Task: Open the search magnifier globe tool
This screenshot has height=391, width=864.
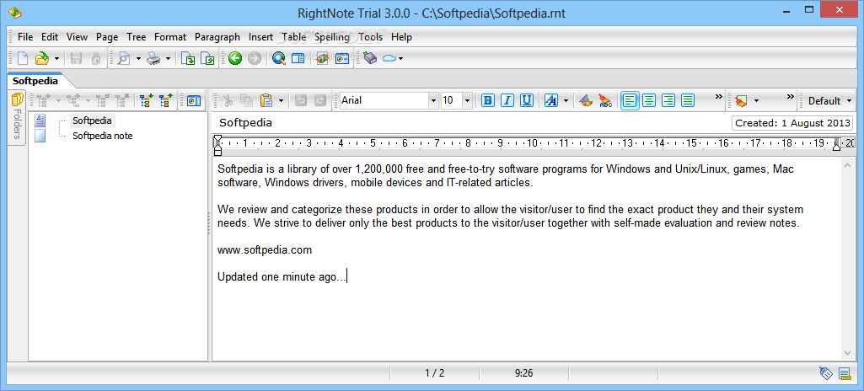Action: point(279,58)
